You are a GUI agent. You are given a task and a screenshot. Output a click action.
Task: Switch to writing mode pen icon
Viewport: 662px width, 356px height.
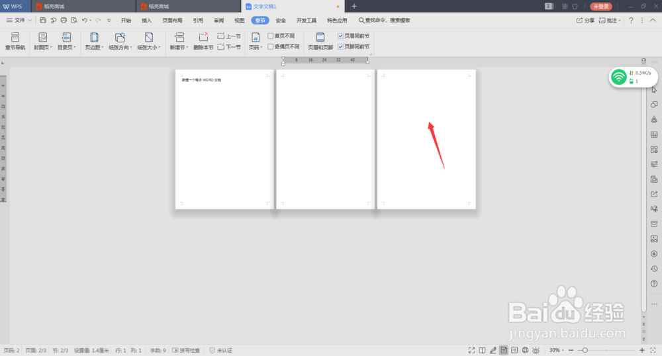(493, 350)
